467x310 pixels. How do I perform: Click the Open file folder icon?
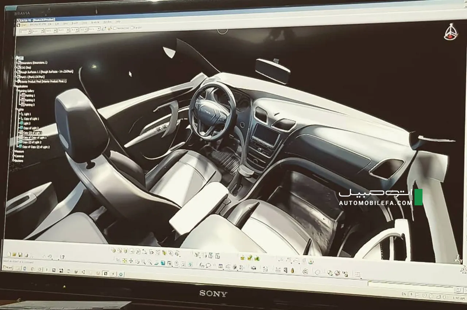pos(14,254)
